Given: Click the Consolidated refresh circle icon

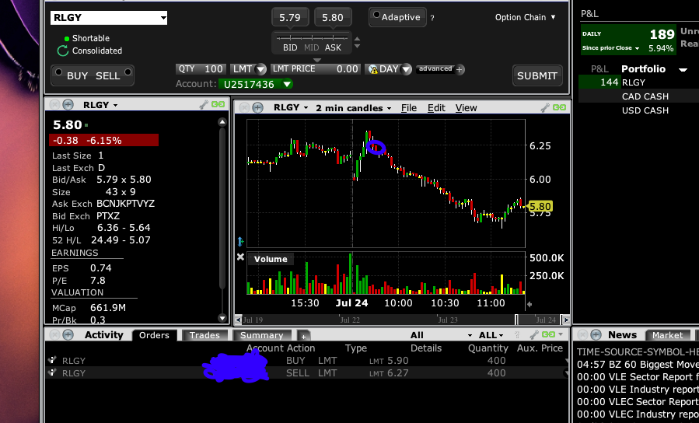Looking at the screenshot, I should (63, 51).
